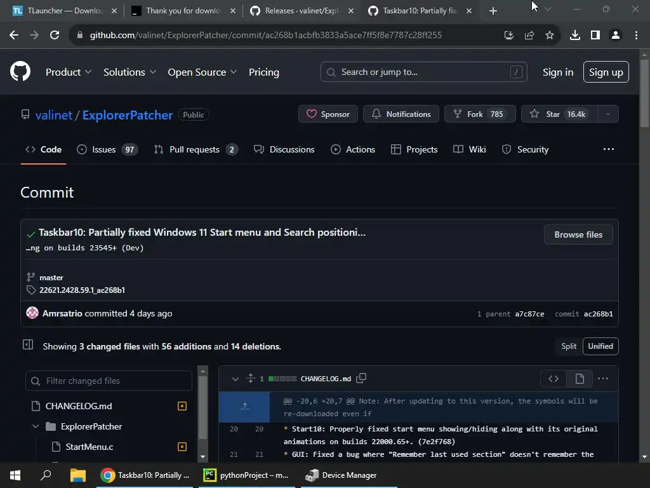
Task: Open parent commit a7c87ce link
Action: (x=529, y=314)
